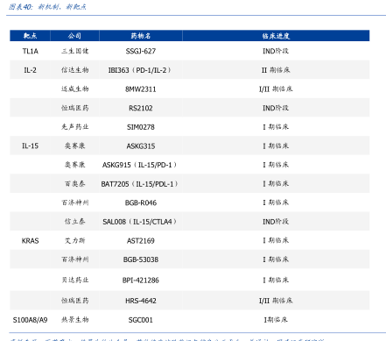Select the SIM0278 cell
This screenshot has height=341, width=386.
point(141,127)
